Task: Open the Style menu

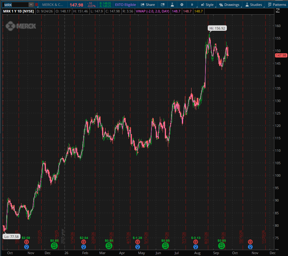Action: tap(207, 5)
